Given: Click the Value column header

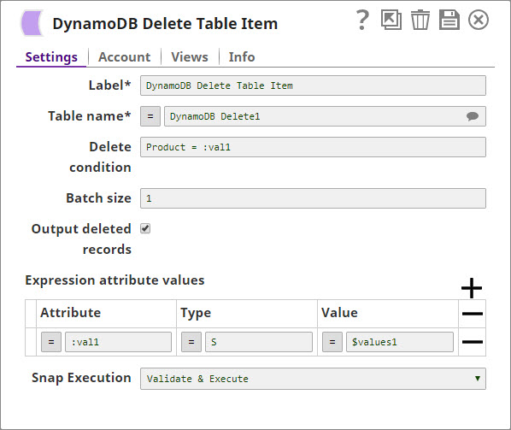Looking at the screenshot, I should pos(339,313).
